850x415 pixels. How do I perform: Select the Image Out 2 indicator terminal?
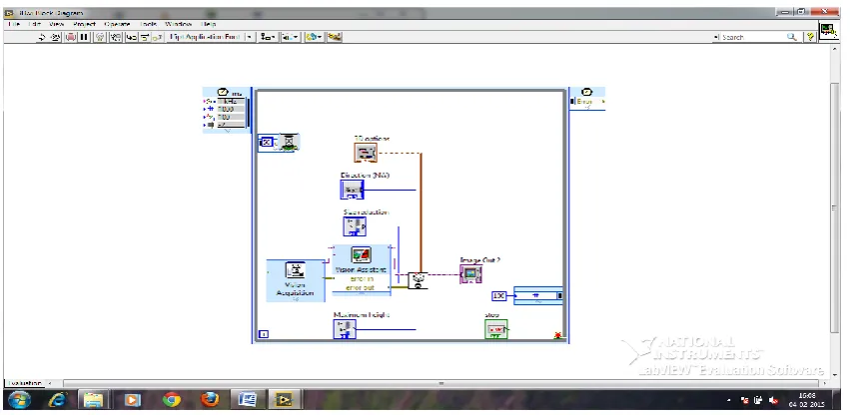470,274
